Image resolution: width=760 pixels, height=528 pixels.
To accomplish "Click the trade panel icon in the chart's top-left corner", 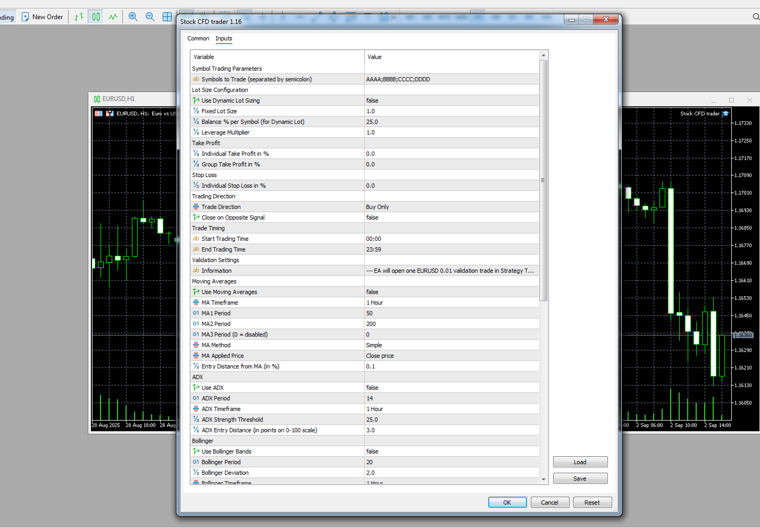I will 98,113.
